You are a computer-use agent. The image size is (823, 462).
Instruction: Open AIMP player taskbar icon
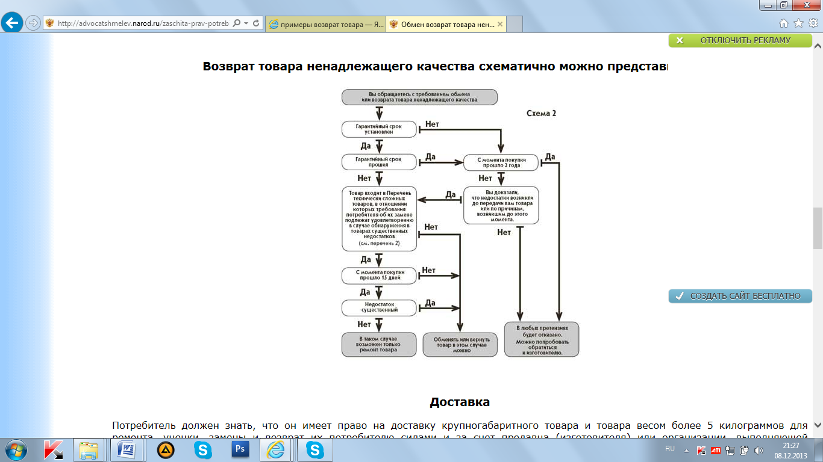[x=166, y=449]
